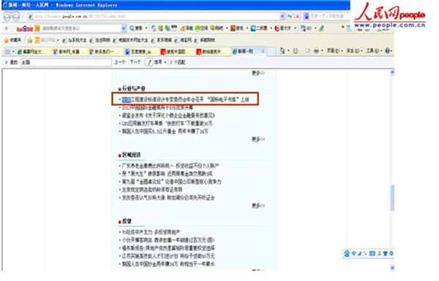The width and height of the screenshot is (439, 281).
Task: Toggle the highlight-all-matches pencil in find bar
Action: (x=149, y=62)
